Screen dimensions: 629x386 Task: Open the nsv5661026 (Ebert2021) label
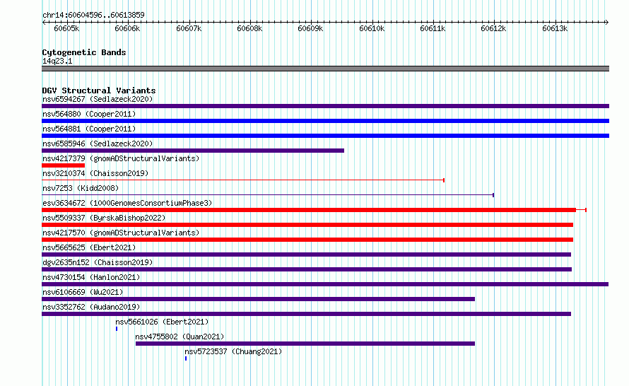tap(162, 322)
